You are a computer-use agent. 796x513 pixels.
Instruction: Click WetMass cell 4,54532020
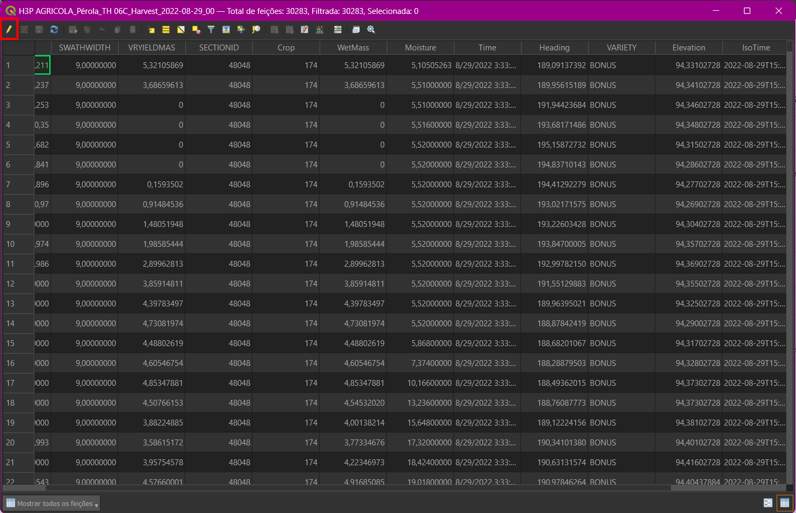353,403
